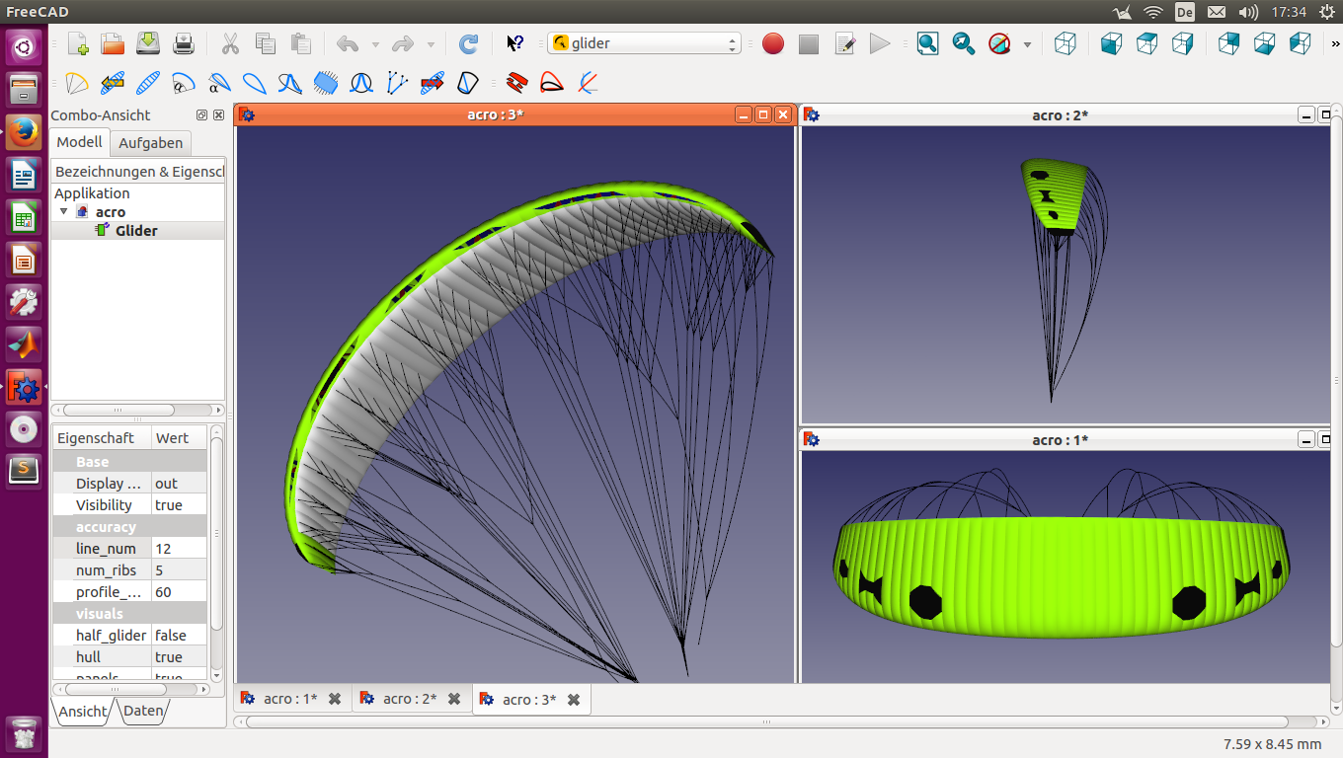Select right view cube icon
Viewport: 1343px width, 758px height.
1182,43
